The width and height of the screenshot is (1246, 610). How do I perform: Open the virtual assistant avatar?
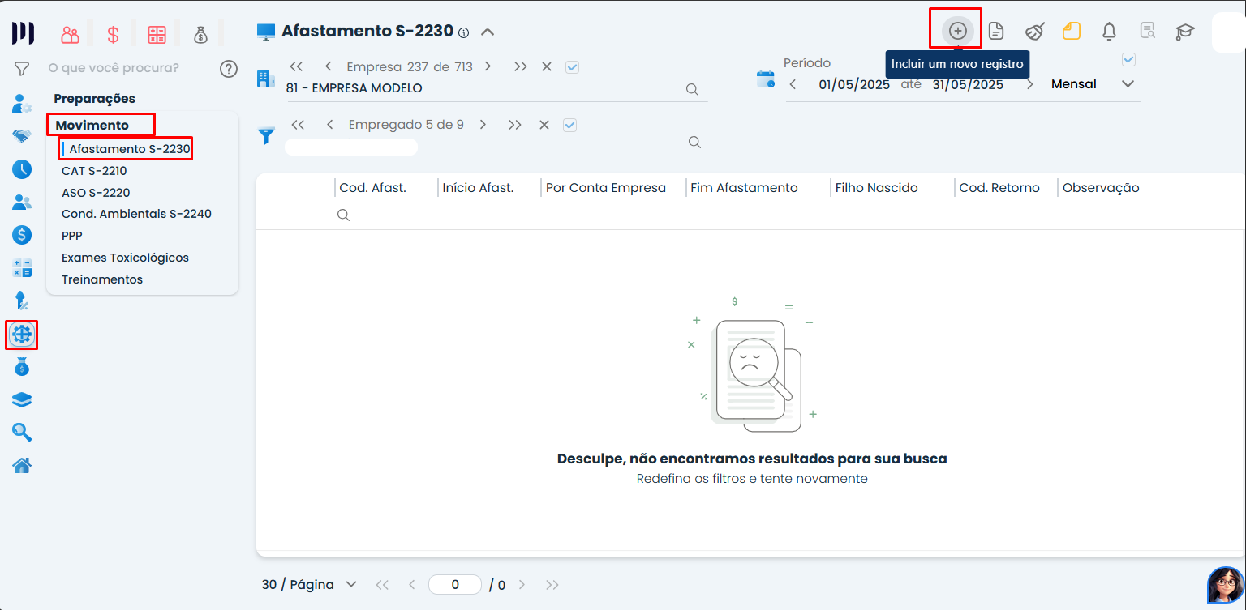(1225, 584)
